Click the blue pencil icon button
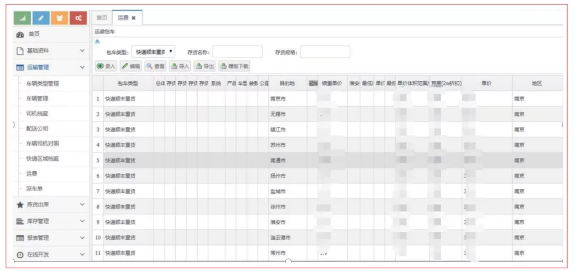 coord(41,18)
